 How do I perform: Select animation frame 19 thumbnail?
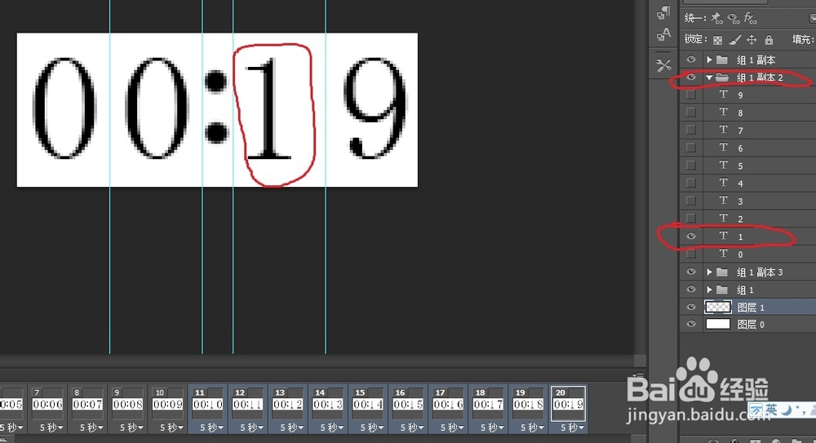pyautogui.click(x=528, y=404)
